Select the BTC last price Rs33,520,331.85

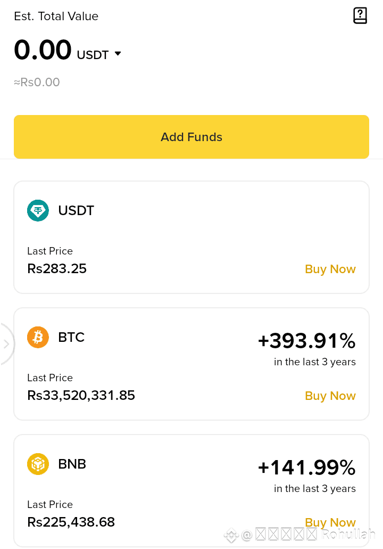click(81, 395)
